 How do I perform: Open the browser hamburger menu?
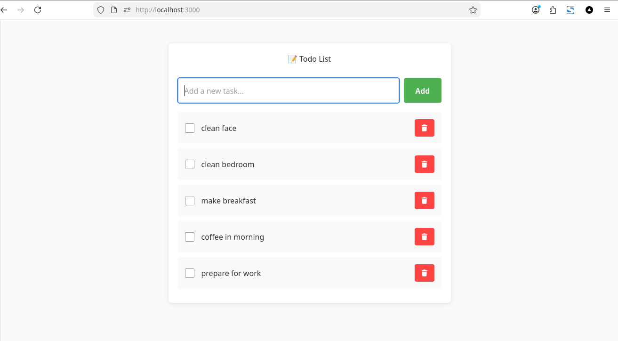pyautogui.click(x=607, y=9)
